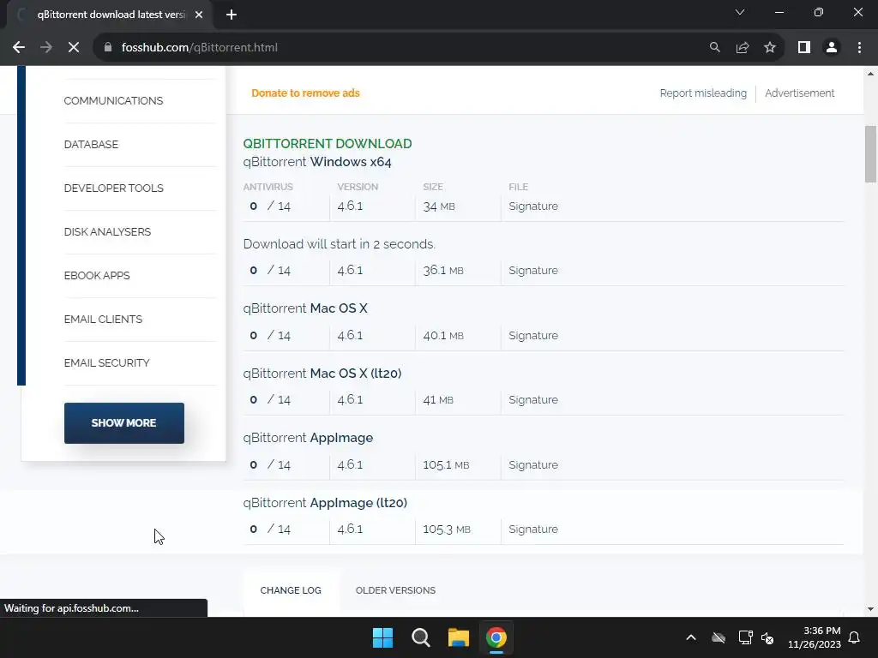Close the qBittorrent download tab
The image size is (878, 658).
pos(199,15)
